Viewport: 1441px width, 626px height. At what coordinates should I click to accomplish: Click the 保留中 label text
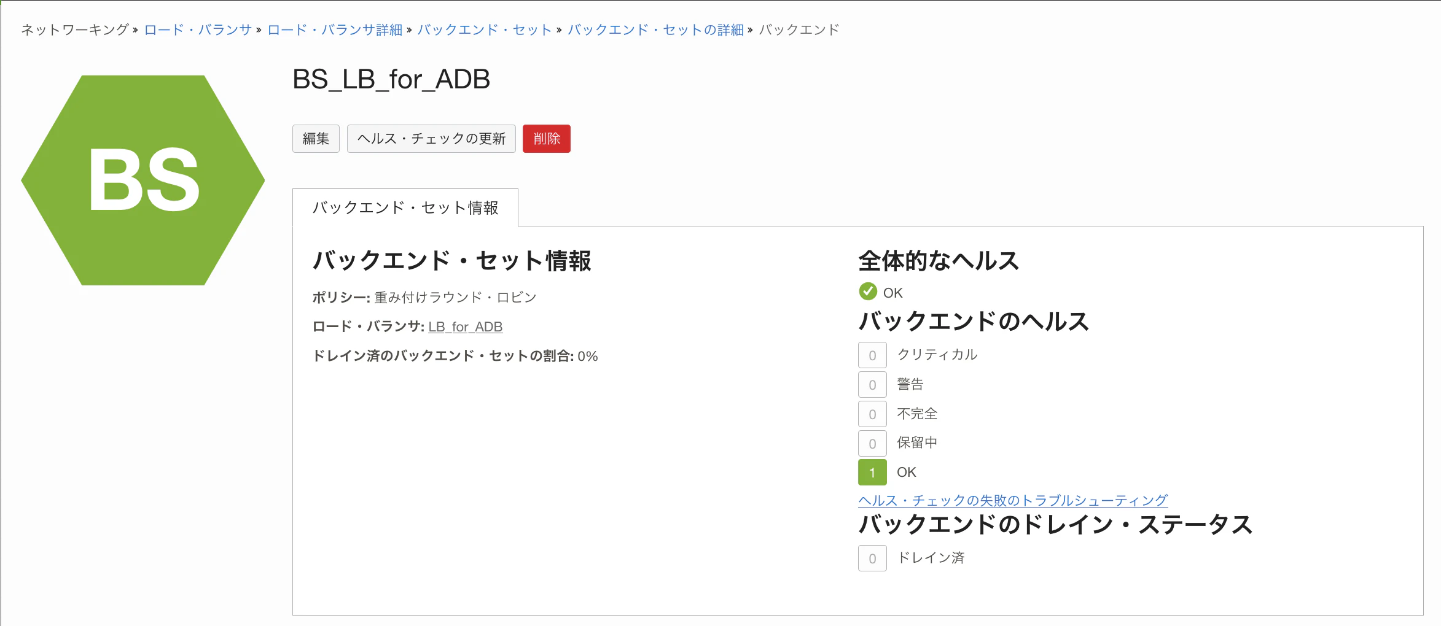tap(917, 442)
